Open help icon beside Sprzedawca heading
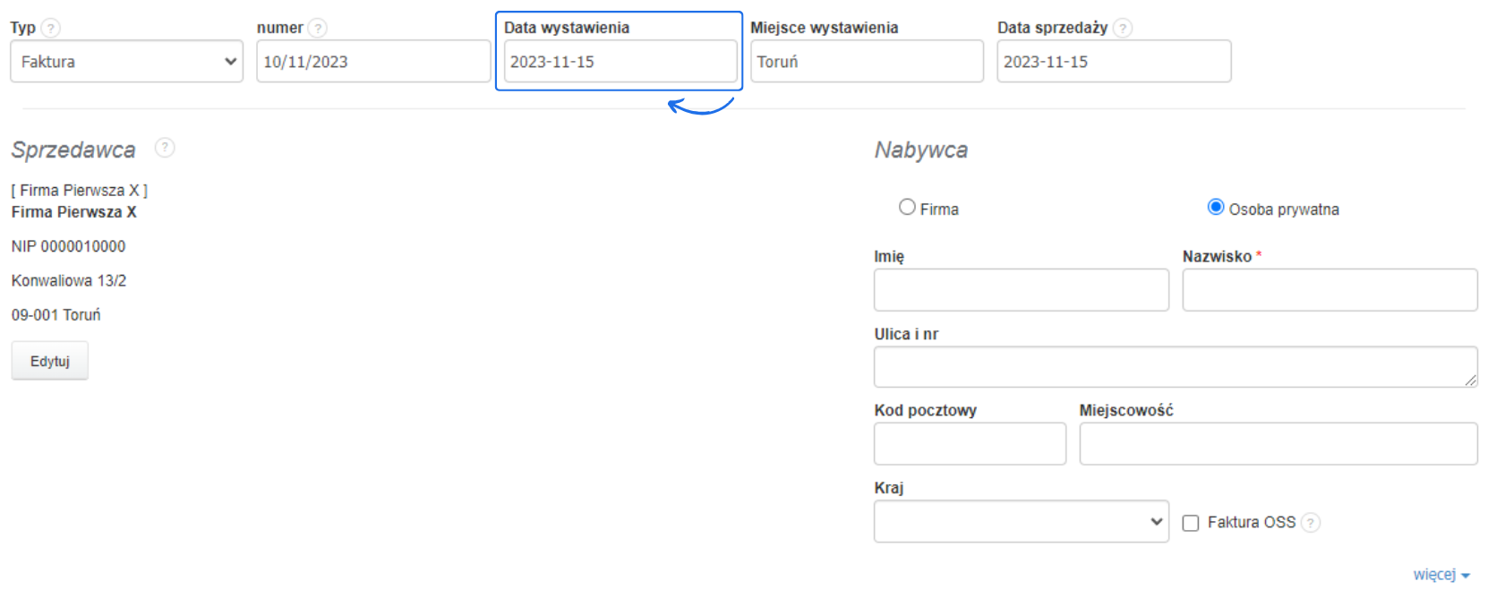This screenshot has width=1496, height=607. (165, 148)
